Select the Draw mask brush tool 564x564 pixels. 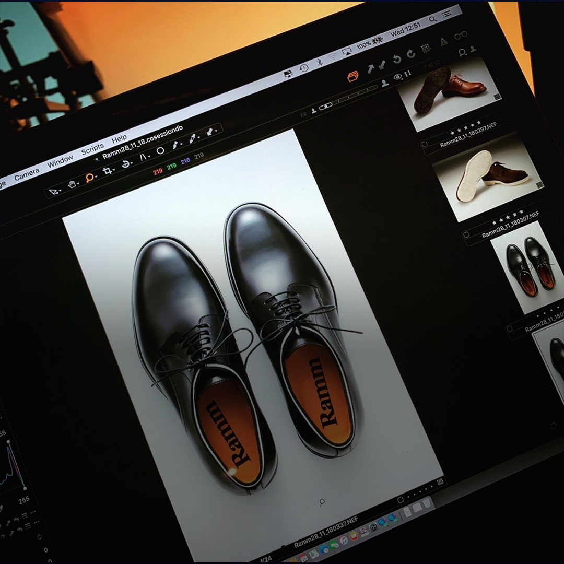click(175, 145)
